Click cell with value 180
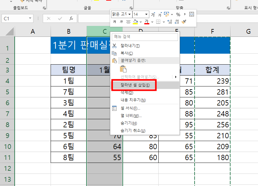 tap(212, 157)
